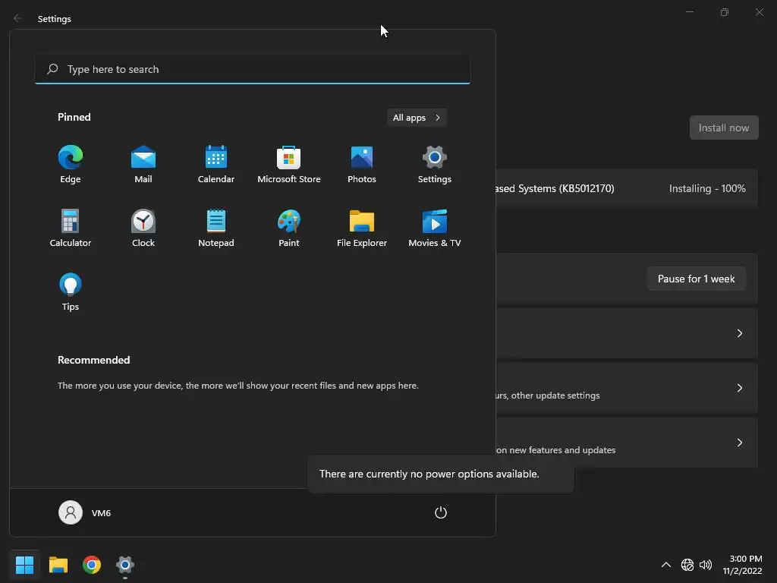Open the Paint app

(289, 228)
